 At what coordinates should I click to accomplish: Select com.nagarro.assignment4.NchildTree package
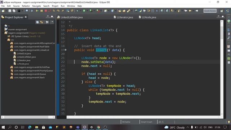(x=32, y=67)
